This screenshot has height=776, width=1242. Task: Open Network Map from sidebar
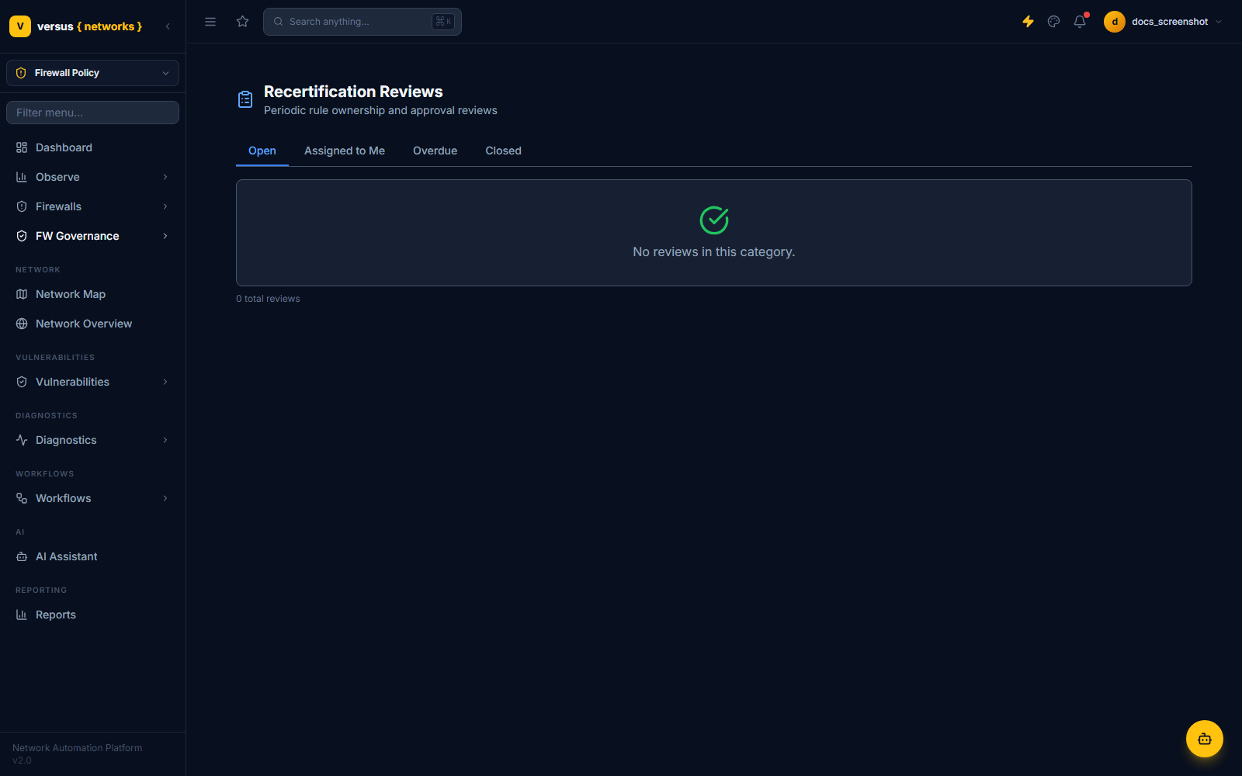click(x=92, y=294)
